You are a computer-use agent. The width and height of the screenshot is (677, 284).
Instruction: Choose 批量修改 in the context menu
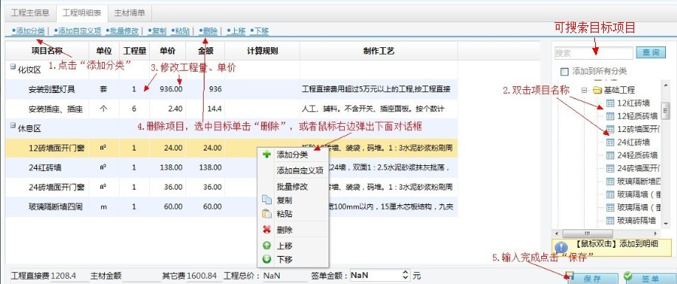pyautogui.click(x=292, y=187)
